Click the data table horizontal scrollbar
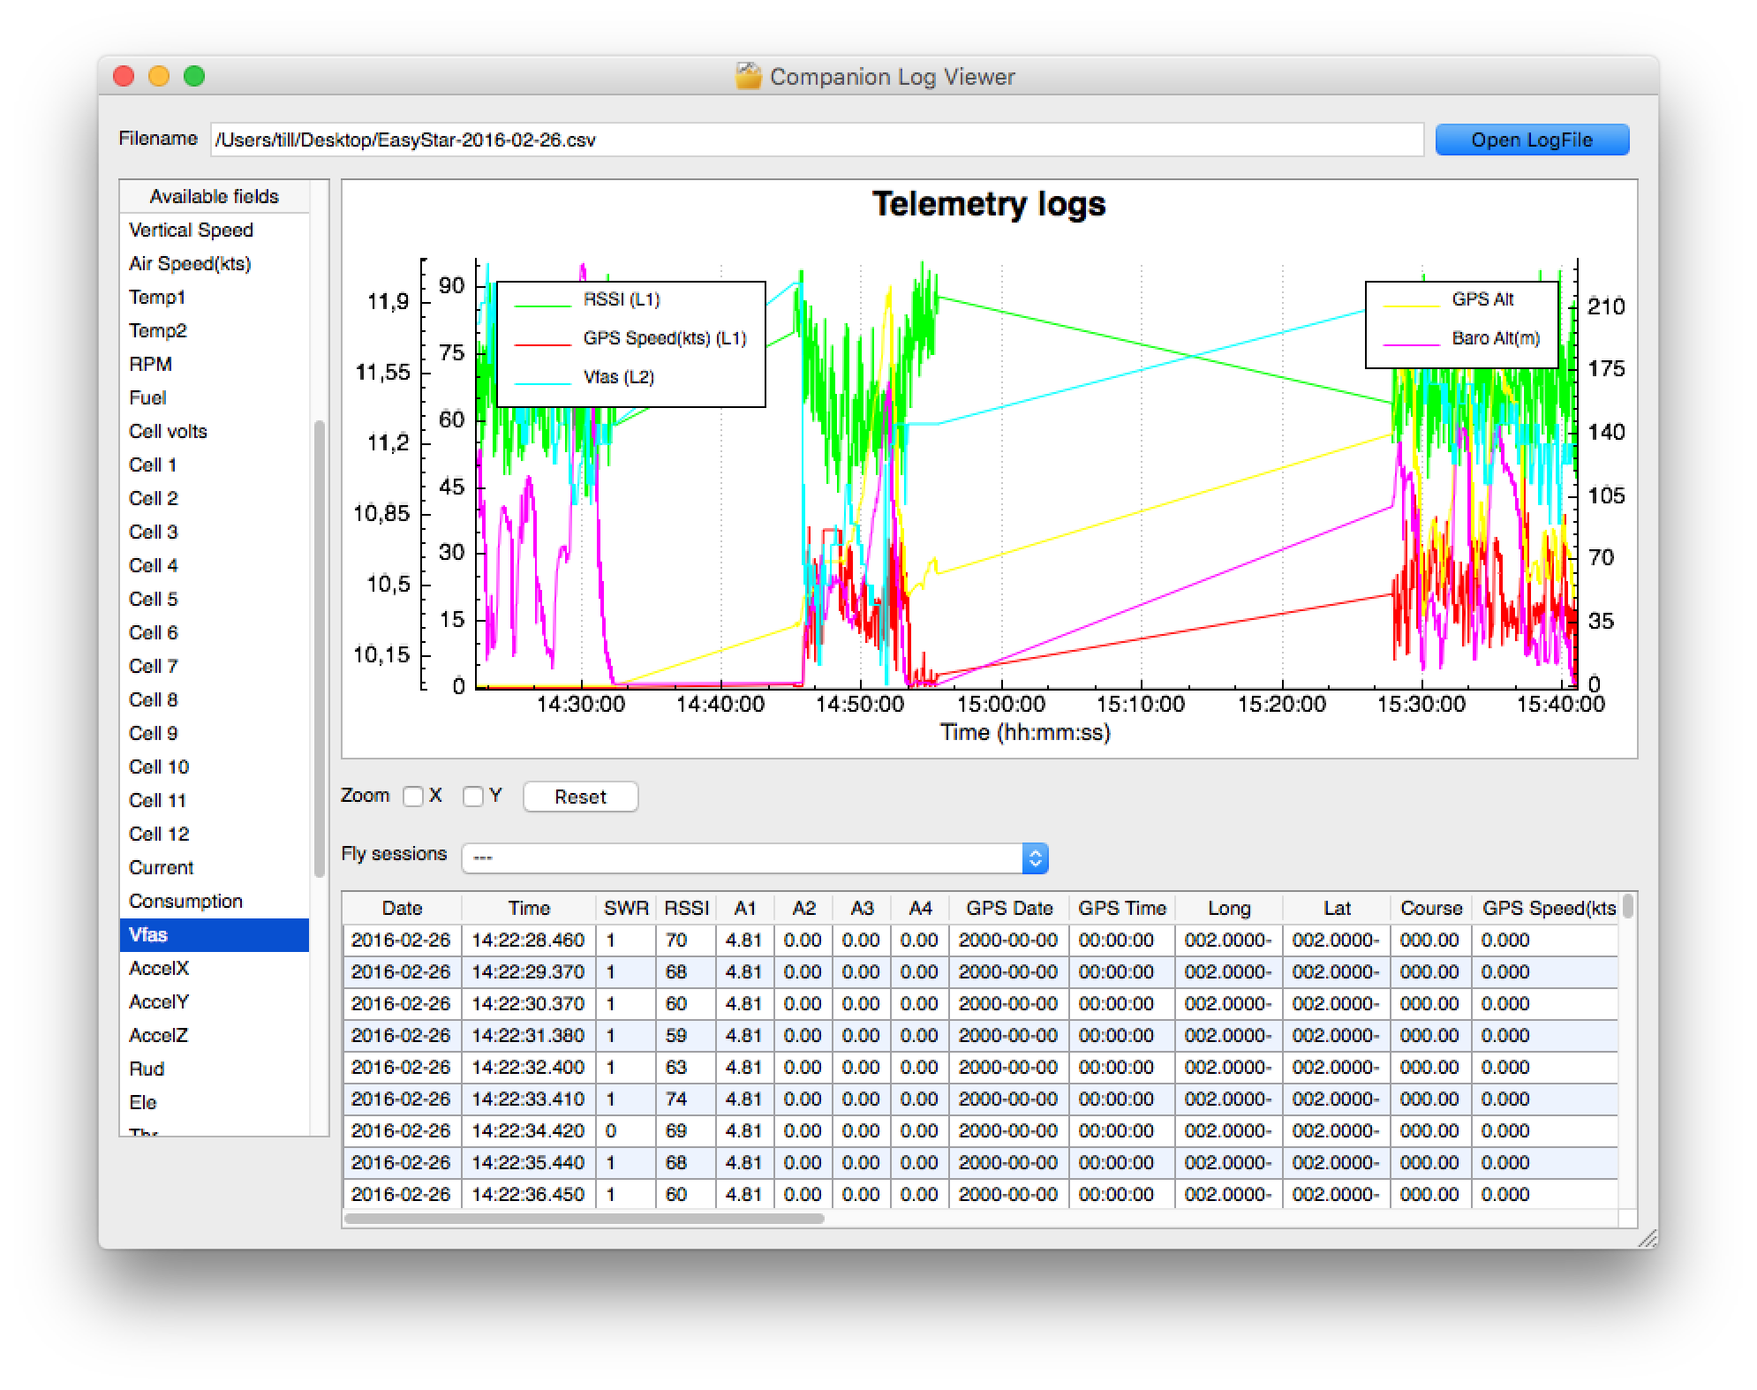 [x=584, y=1219]
